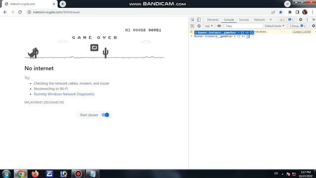Share this page from the address bar

pos(273,12)
